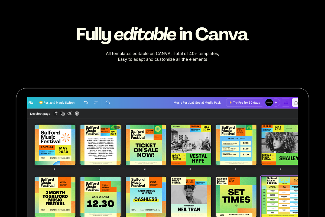Click page number 6 label

[x=281, y=169]
